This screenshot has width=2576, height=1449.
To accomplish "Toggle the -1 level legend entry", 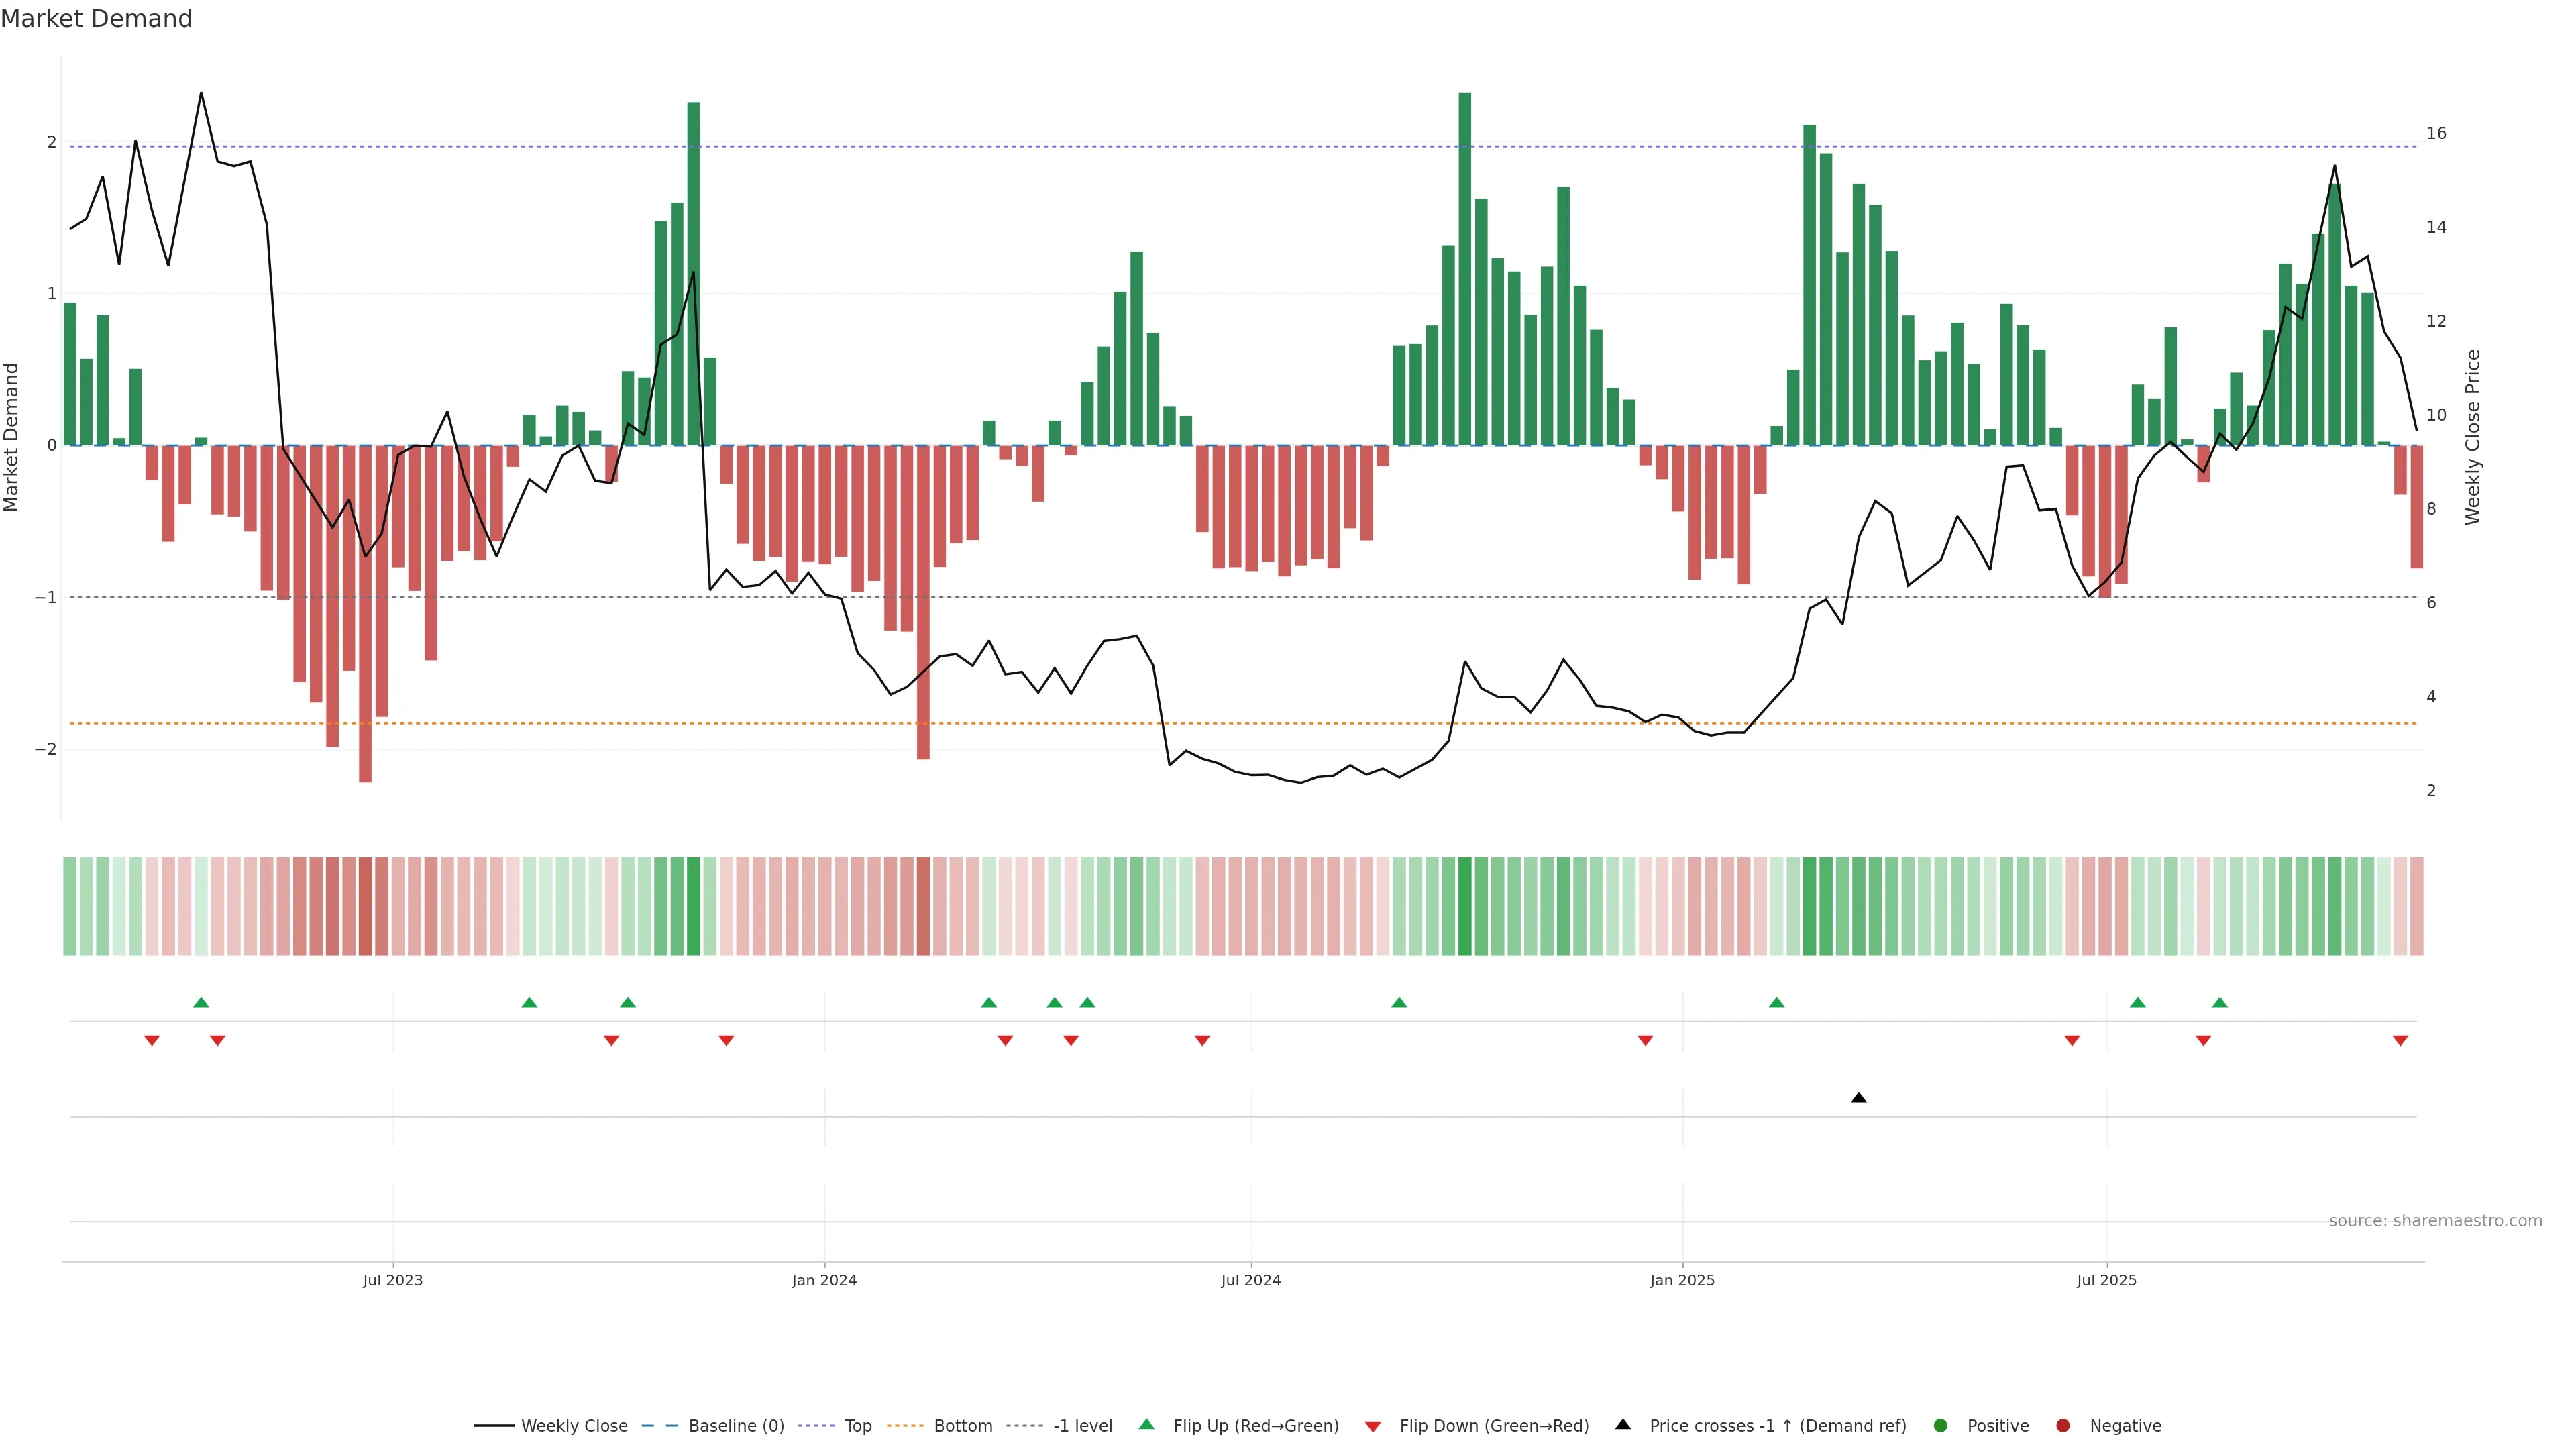I will point(1082,1425).
